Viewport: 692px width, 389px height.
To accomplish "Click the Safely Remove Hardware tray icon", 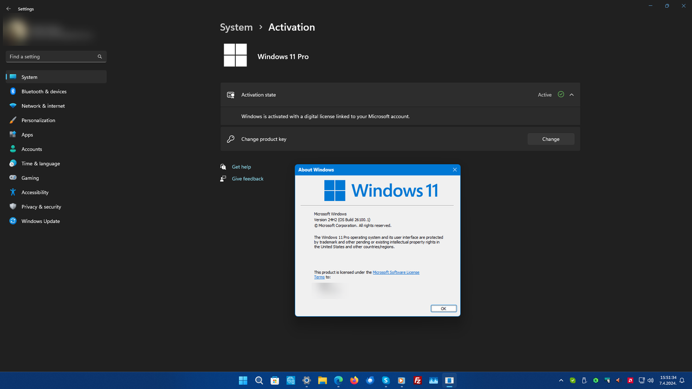I will 584,380.
